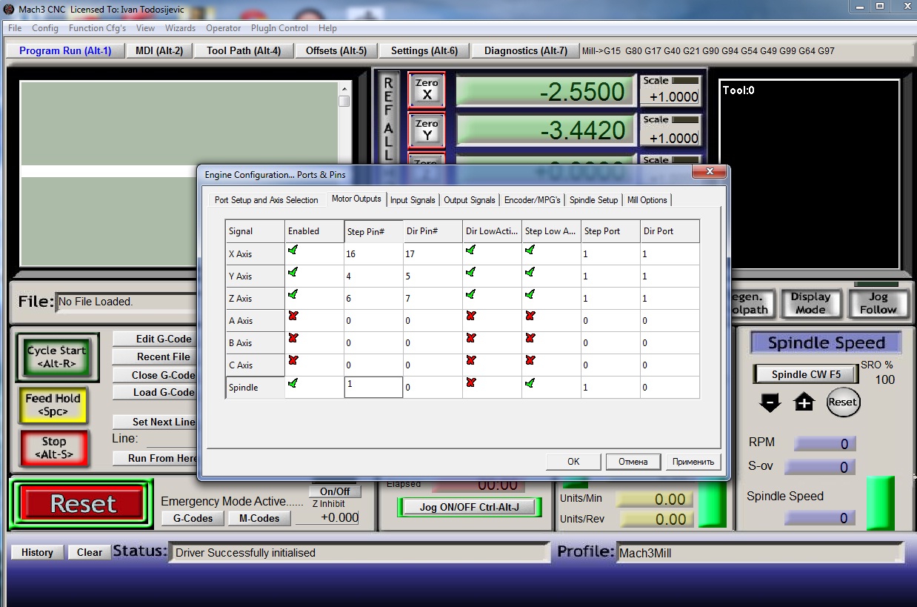
Task: Click the green Cycle Start button
Action: pos(57,356)
